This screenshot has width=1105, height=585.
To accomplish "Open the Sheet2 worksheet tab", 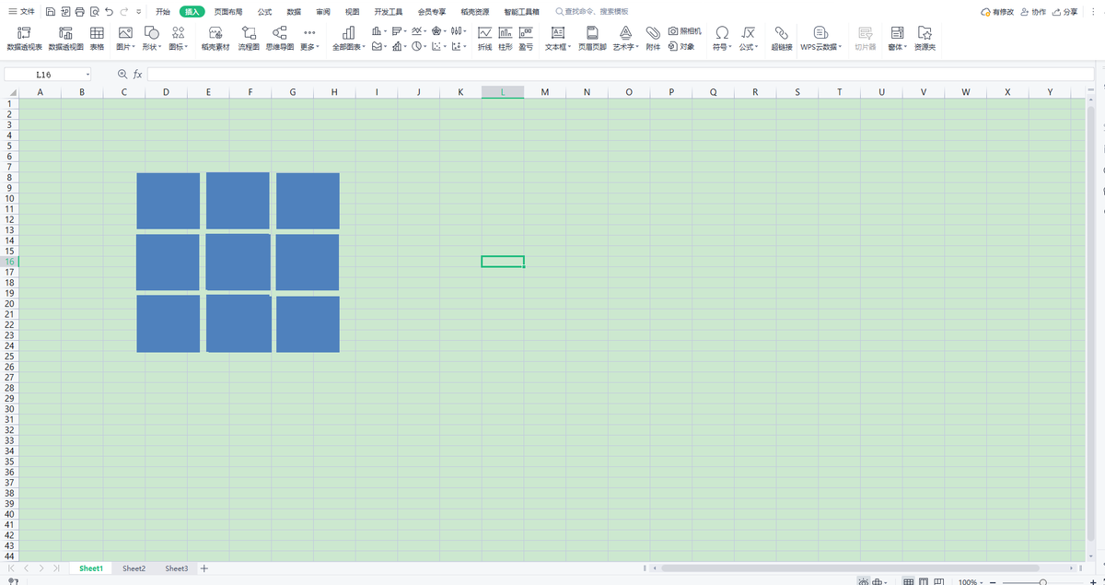I will click(x=134, y=568).
